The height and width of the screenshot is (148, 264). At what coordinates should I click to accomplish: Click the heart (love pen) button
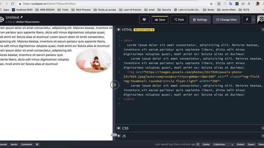click(144, 20)
